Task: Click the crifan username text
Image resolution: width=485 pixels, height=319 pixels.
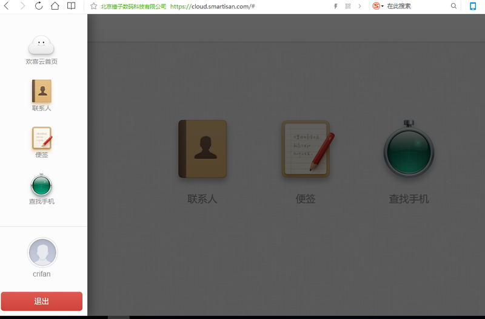Action: pos(41,274)
